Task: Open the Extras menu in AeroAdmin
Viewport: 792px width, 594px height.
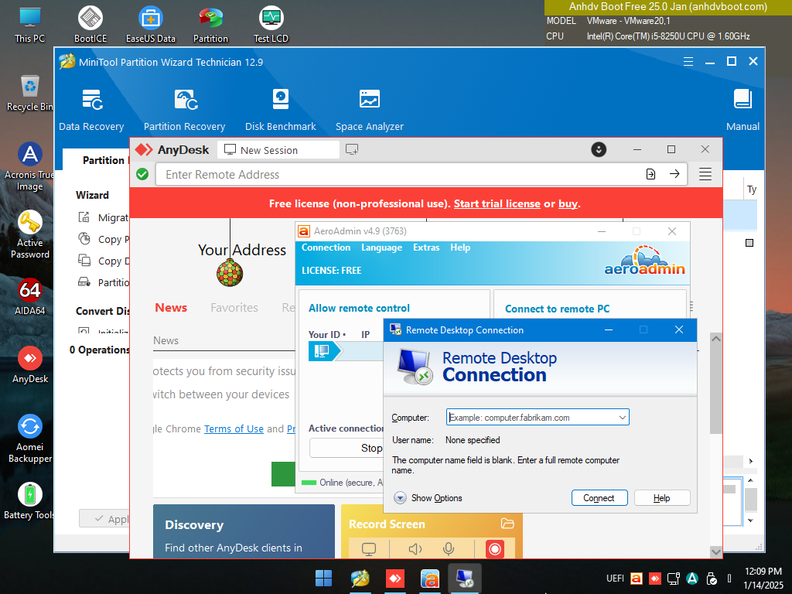Action: (x=426, y=247)
